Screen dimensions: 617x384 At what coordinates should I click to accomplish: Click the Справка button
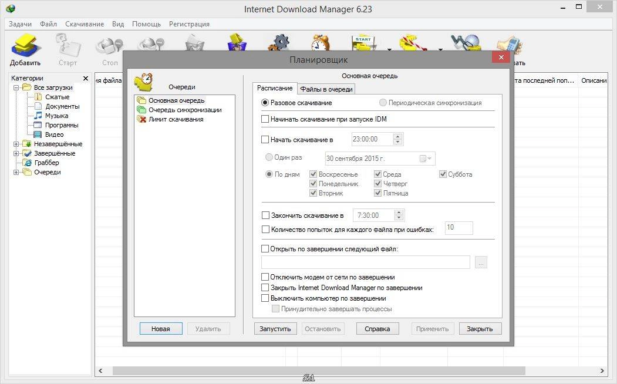click(377, 329)
